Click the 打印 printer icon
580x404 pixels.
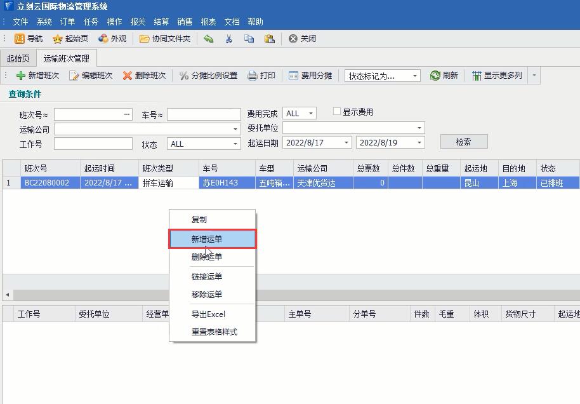click(253, 76)
